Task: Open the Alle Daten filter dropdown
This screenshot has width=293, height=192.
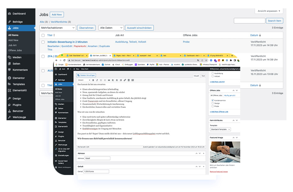Action: pyautogui.click(x=111, y=28)
